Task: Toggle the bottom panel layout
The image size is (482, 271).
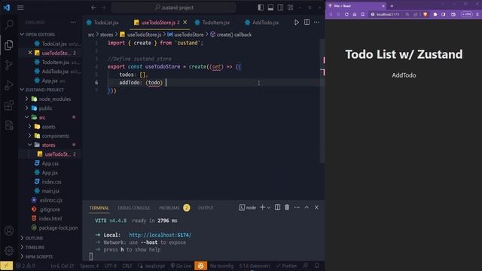Action: (x=270, y=8)
